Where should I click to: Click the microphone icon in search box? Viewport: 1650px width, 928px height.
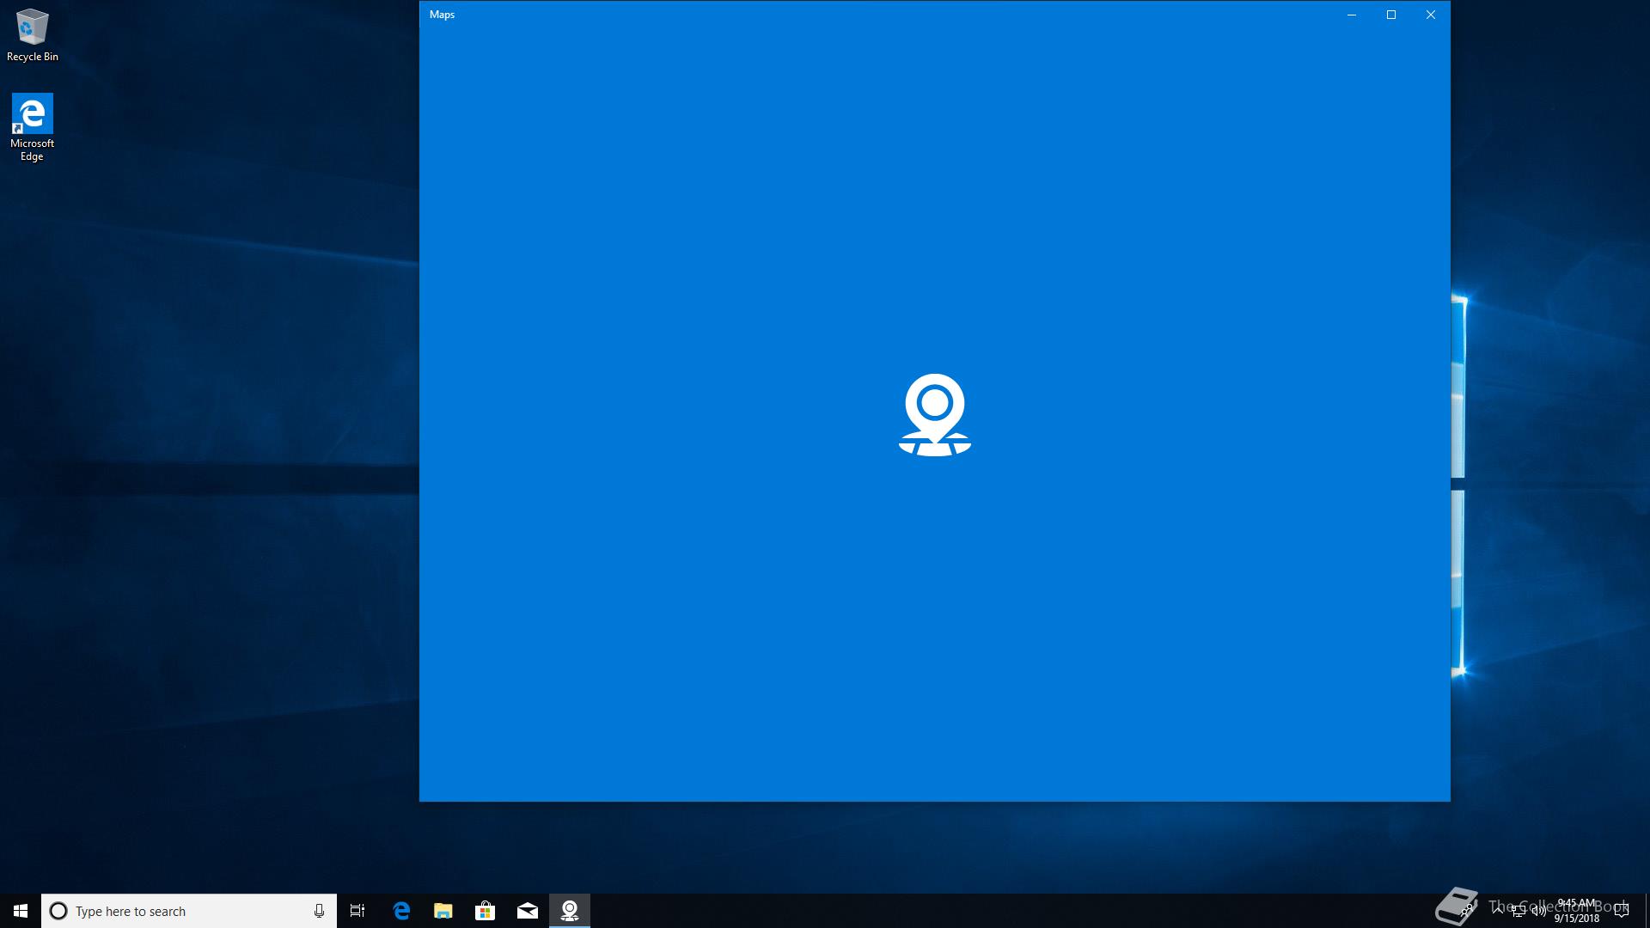click(x=319, y=911)
